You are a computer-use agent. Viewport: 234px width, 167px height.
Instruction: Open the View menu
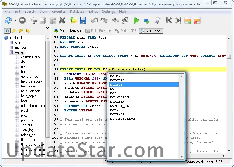point(43,12)
